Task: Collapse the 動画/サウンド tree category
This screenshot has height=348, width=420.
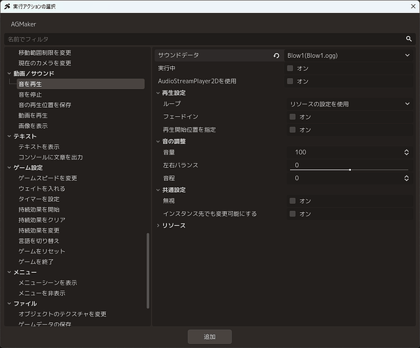Action: point(9,74)
